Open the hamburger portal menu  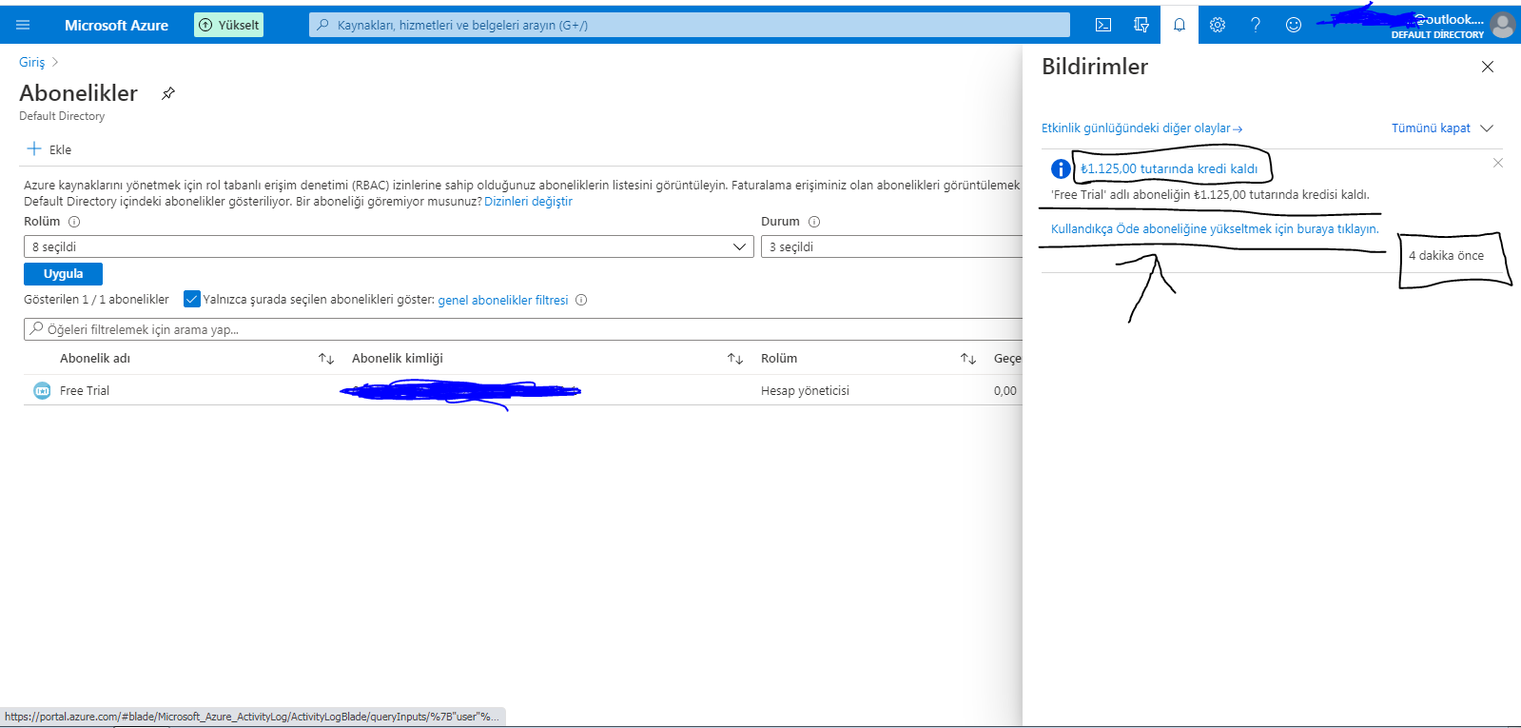point(23,25)
